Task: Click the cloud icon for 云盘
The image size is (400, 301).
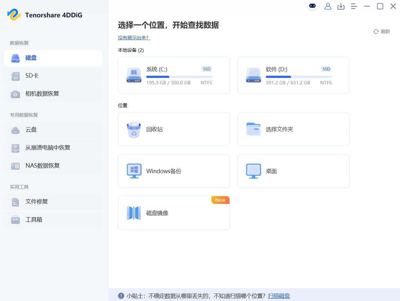Action: 16,130
